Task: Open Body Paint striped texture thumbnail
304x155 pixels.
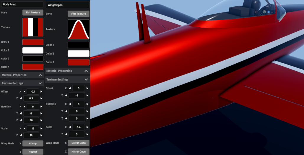Action: coord(33,28)
